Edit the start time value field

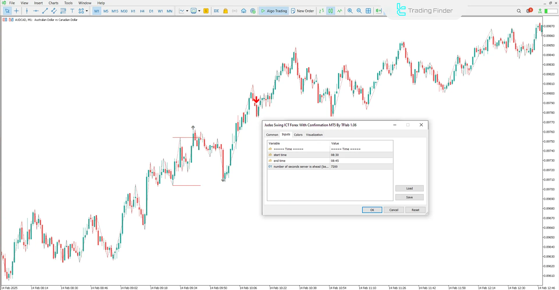coord(361,155)
